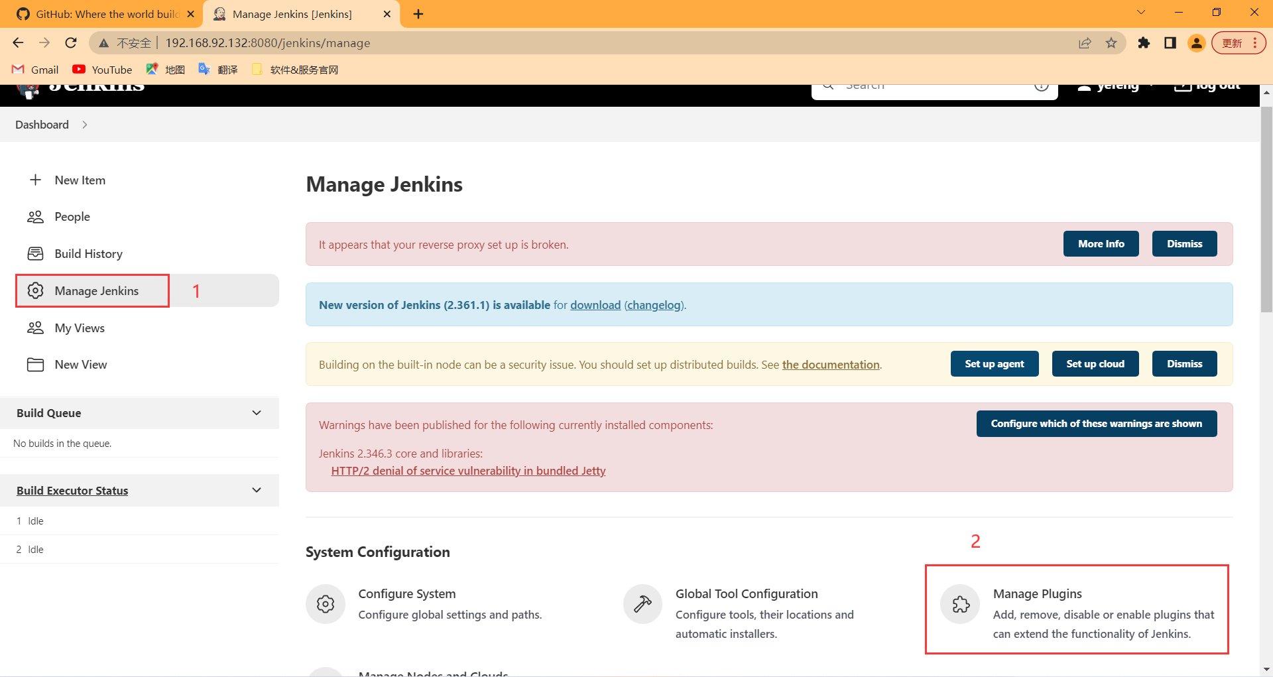Open People in sidebar

tap(72, 217)
